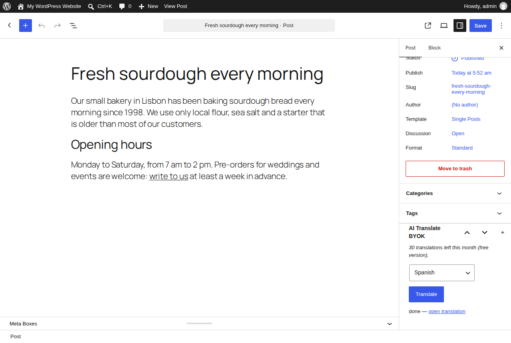Expand the Meta Boxes section chevron

pyautogui.click(x=390, y=324)
